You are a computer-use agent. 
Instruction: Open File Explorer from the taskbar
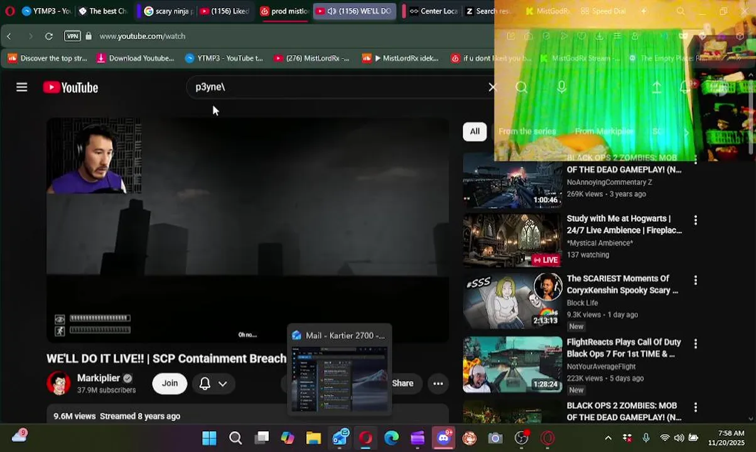pos(313,438)
